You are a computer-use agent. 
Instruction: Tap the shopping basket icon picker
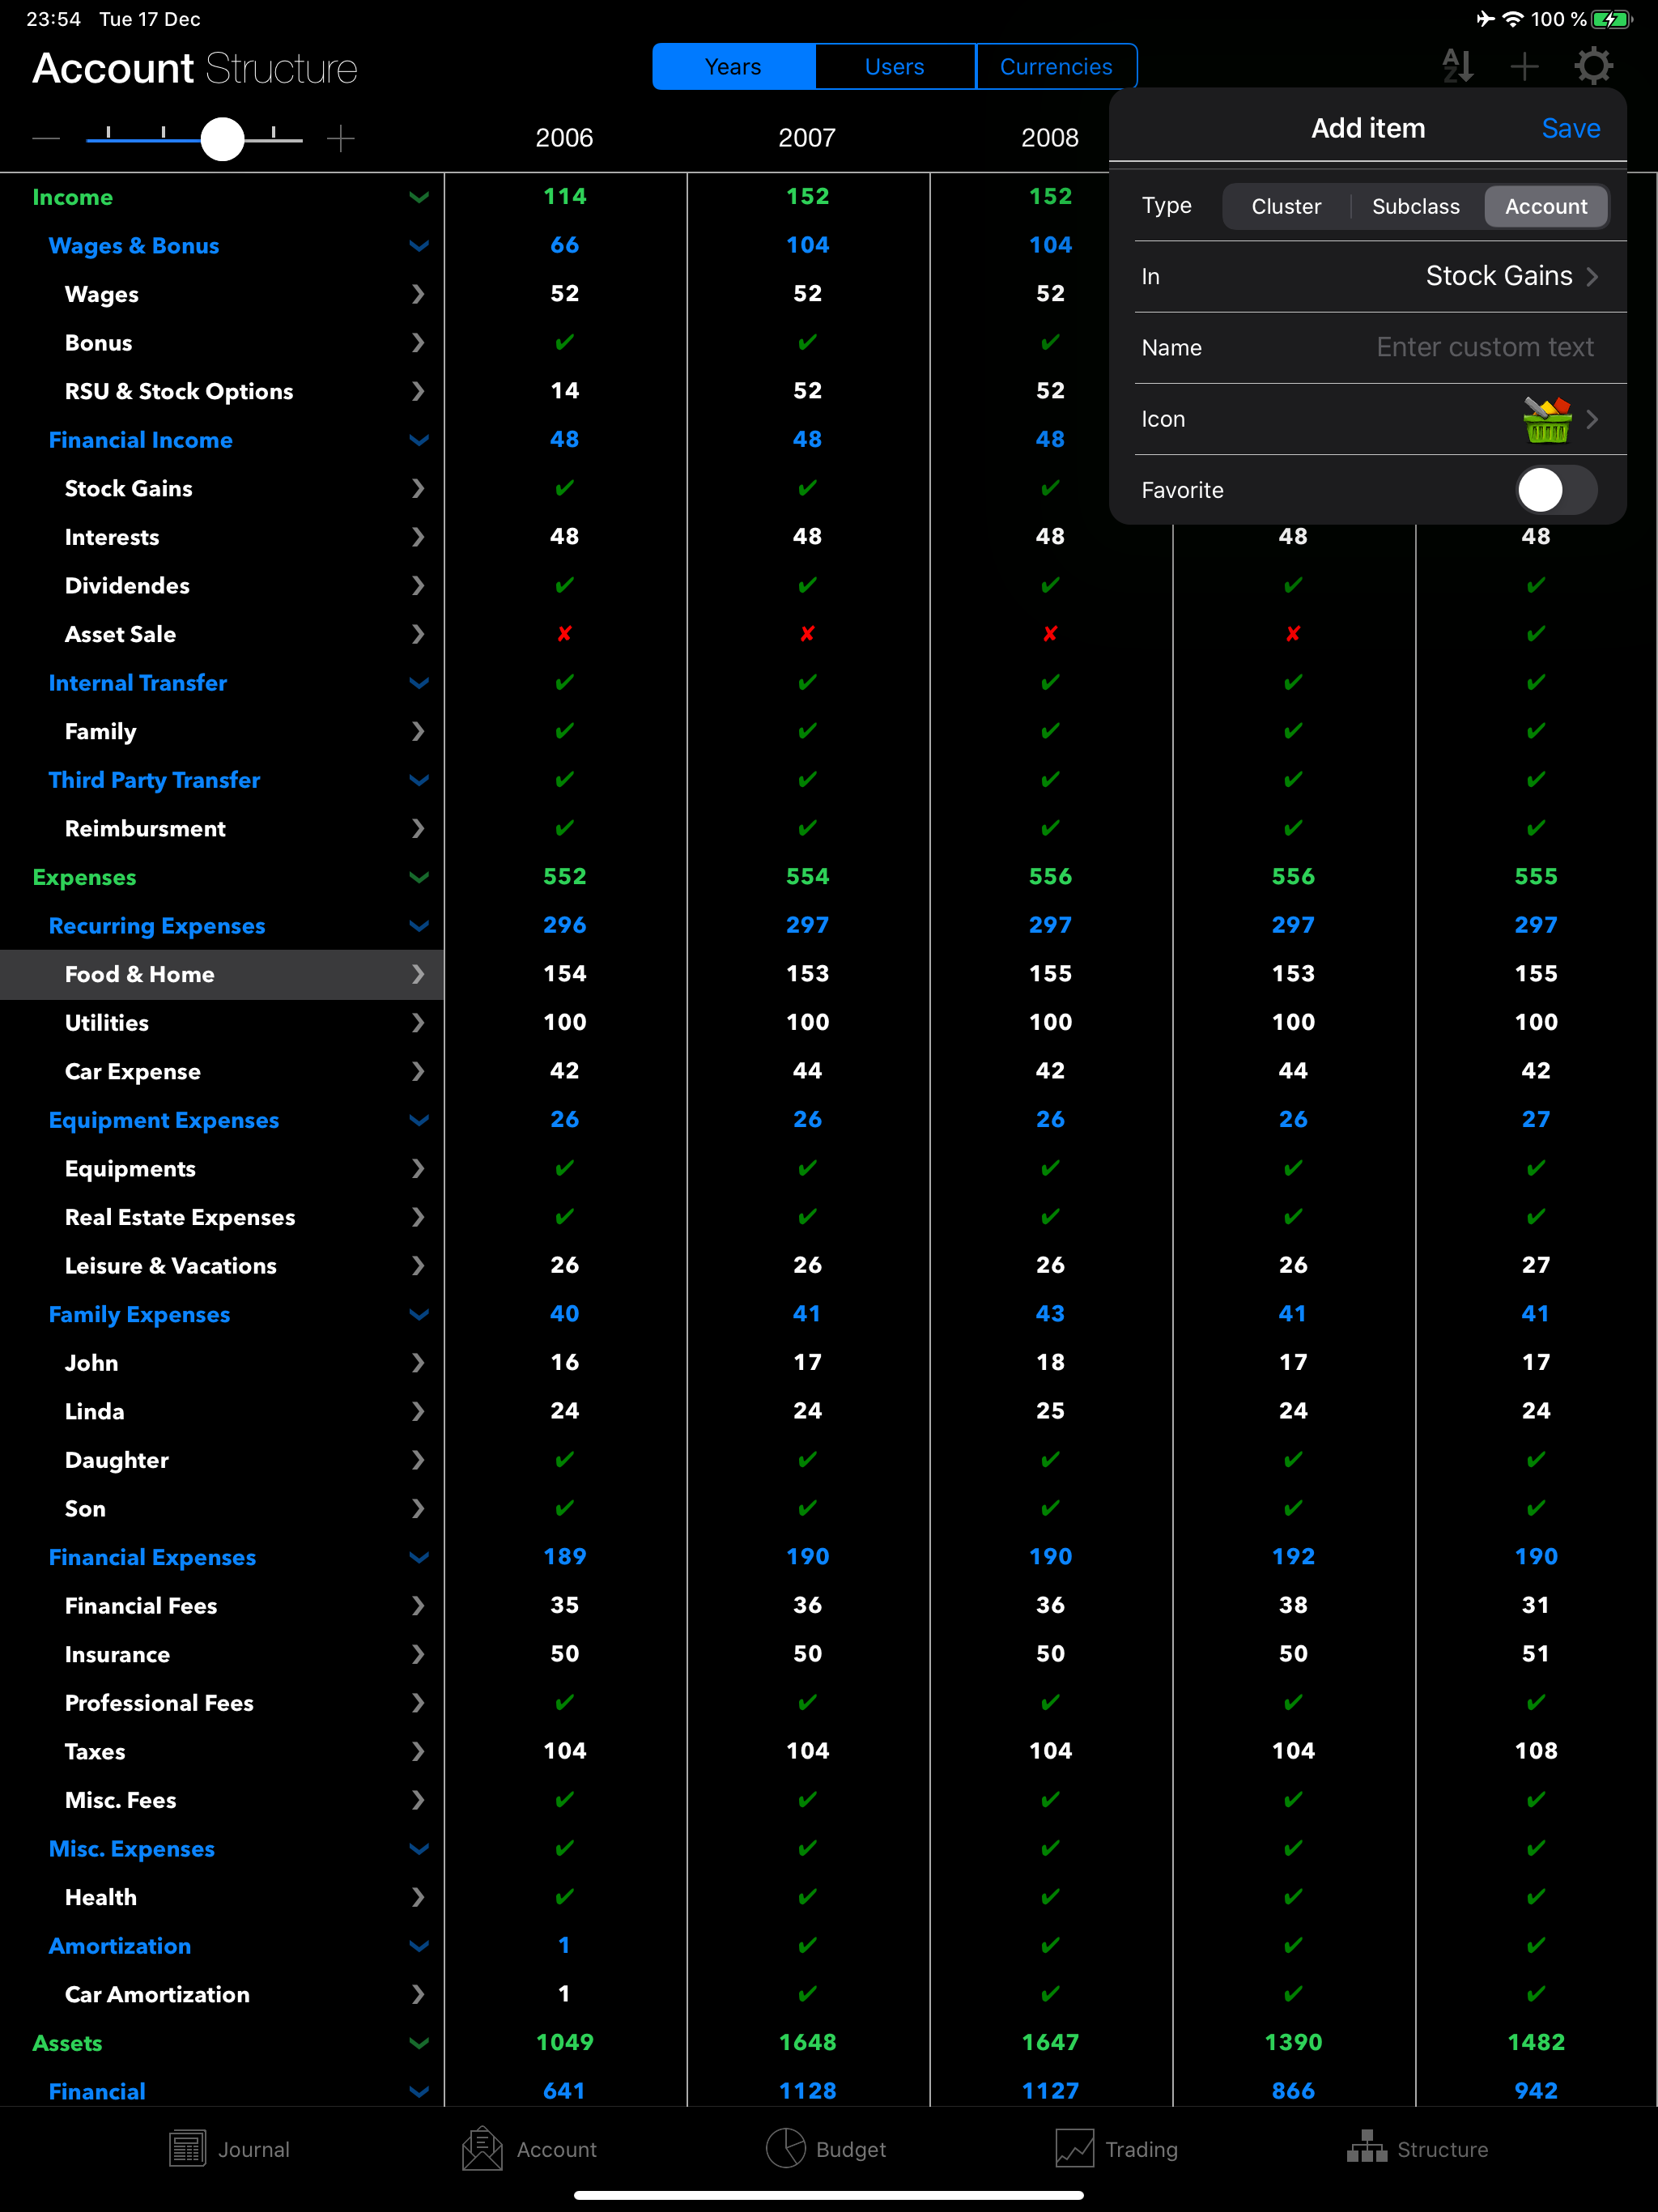click(1547, 419)
